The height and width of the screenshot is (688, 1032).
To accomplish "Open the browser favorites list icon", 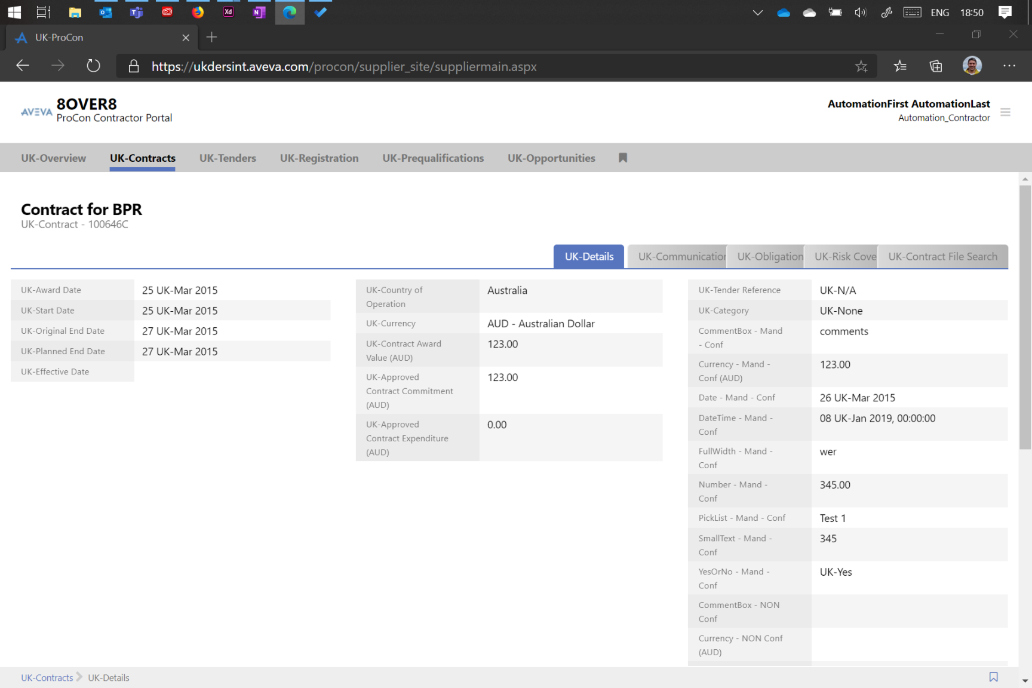I will tap(900, 66).
